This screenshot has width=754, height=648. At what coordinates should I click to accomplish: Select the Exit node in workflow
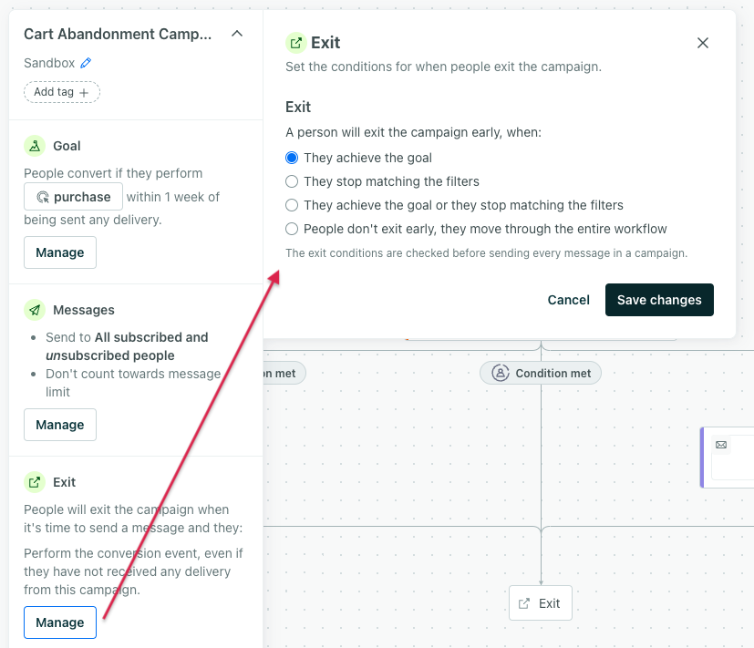540,603
